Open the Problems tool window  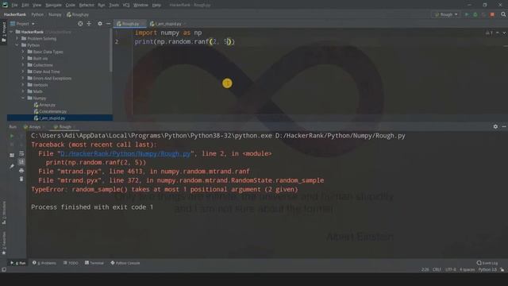click(44, 263)
